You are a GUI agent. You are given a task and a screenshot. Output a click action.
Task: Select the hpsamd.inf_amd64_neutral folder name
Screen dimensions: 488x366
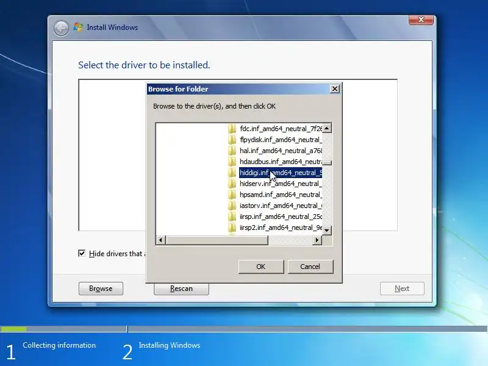pos(281,195)
